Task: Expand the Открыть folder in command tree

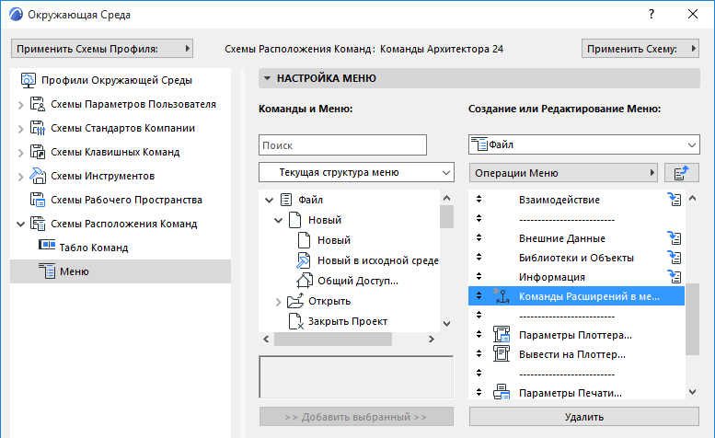Action: point(279,301)
